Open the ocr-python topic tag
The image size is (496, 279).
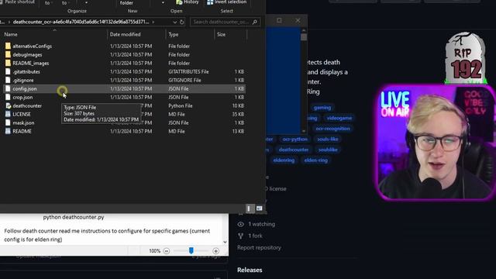pyautogui.click(x=294, y=139)
